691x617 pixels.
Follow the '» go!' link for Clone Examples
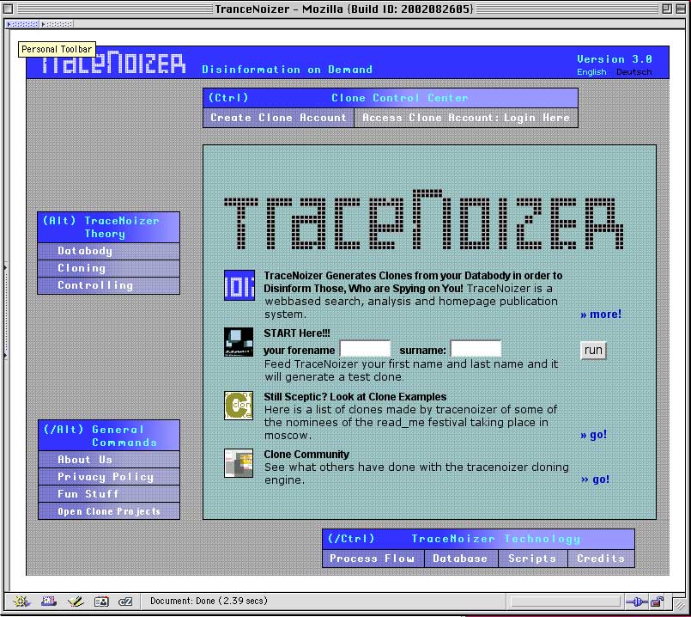click(594, 435)
